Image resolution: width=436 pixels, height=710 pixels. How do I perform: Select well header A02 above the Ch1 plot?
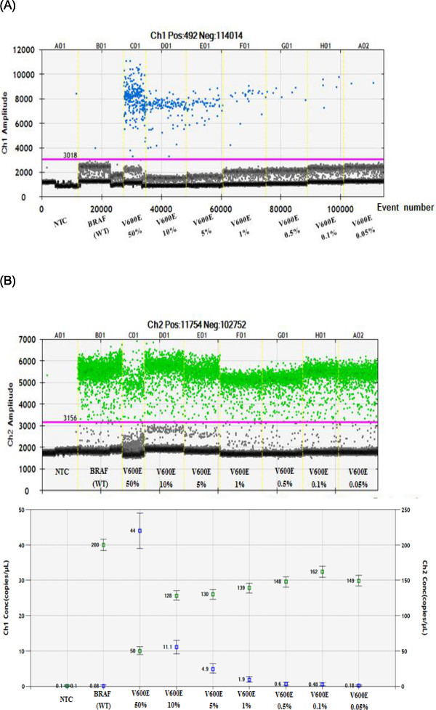click(363, 46)
